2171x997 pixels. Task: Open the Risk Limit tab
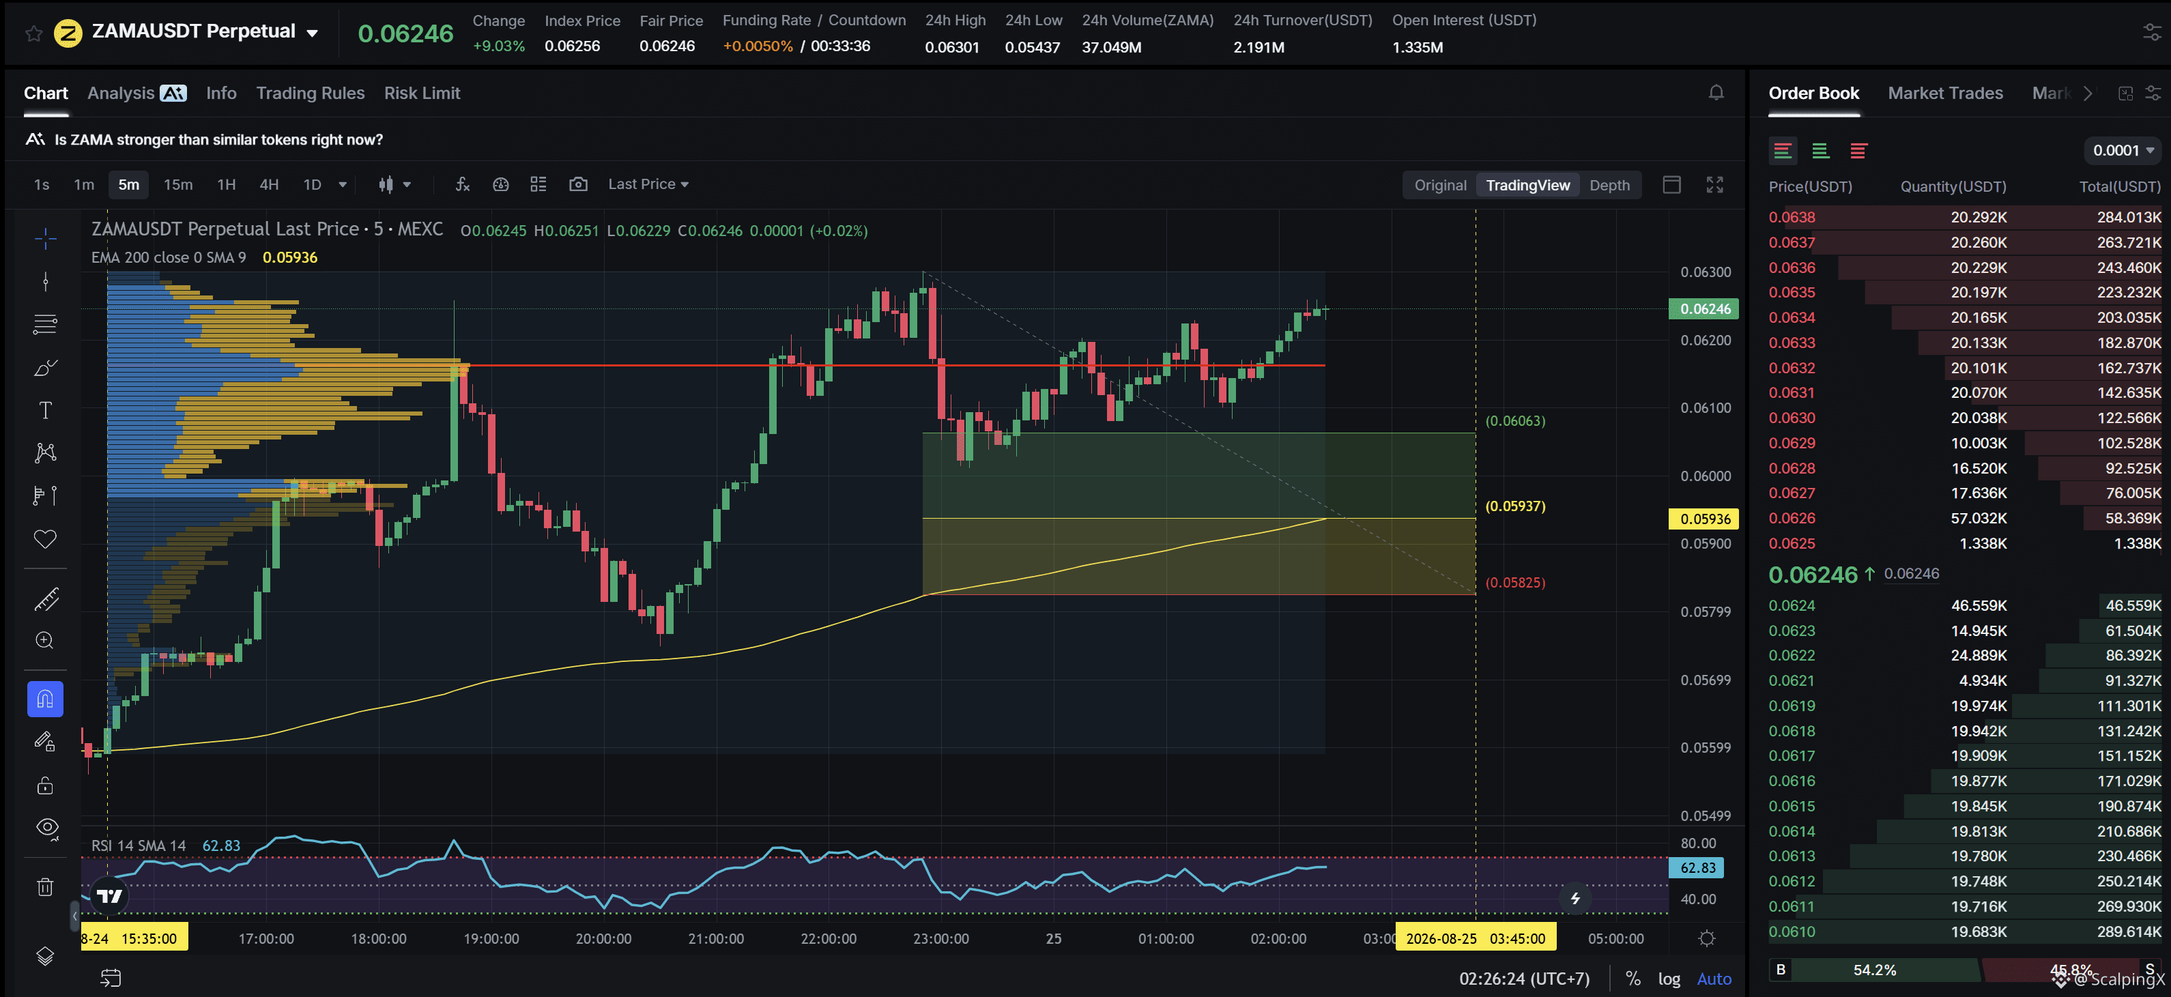[422, 93]
